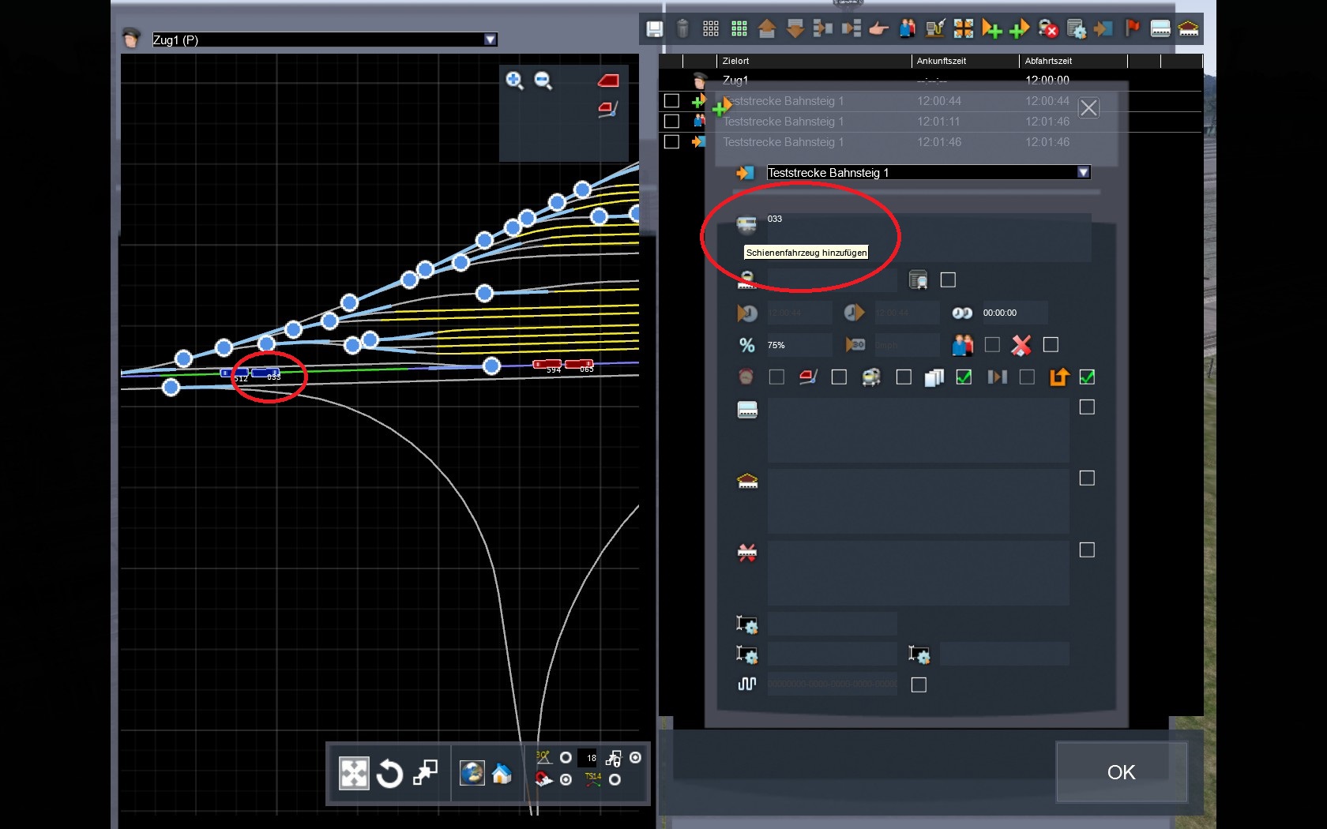The image size is (1327, 829).
Task: Click the percent icon in the dialog
Action: (746, 345)
